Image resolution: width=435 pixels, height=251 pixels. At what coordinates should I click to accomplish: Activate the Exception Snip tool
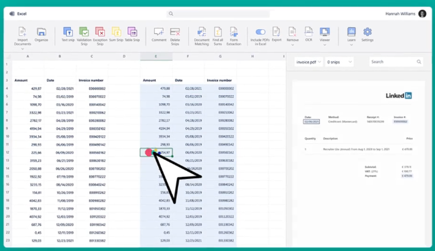pyautogui.click(x=100, y=32)
